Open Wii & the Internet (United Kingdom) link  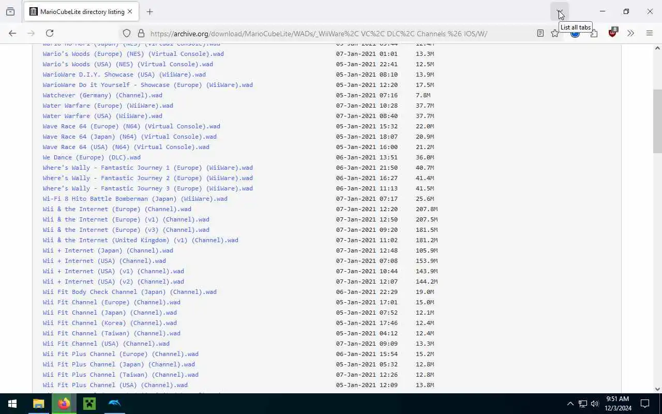click(x=141, y=240)
